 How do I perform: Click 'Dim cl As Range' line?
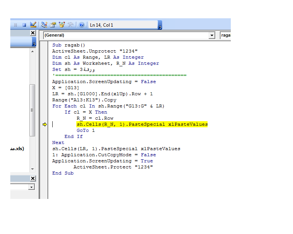(98, 57)
